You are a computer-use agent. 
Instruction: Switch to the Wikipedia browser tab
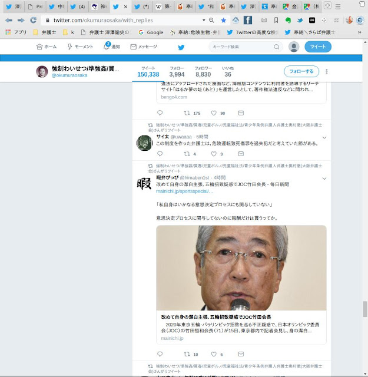click(x=164, y=6)
